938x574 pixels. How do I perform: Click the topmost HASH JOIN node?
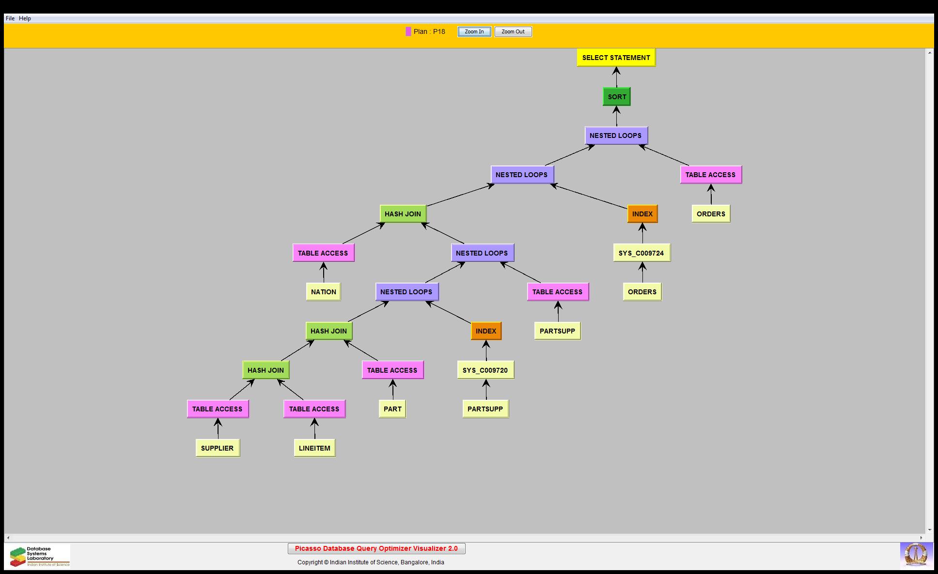coord(403,214)
